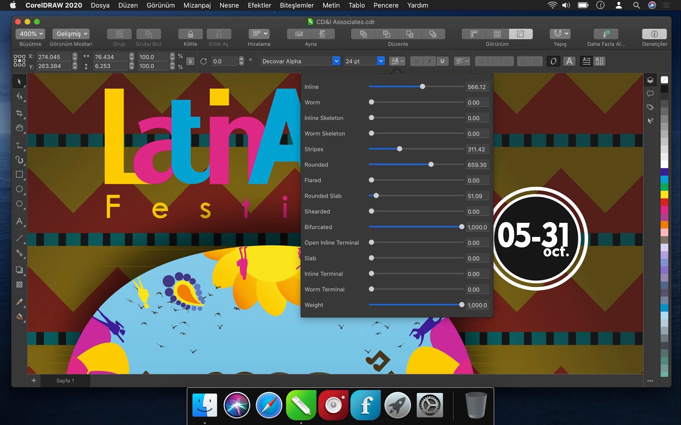Screen dimensions: 681x425
Task: Click the last Düzenle order icon
Action: (x=433, y=34)
